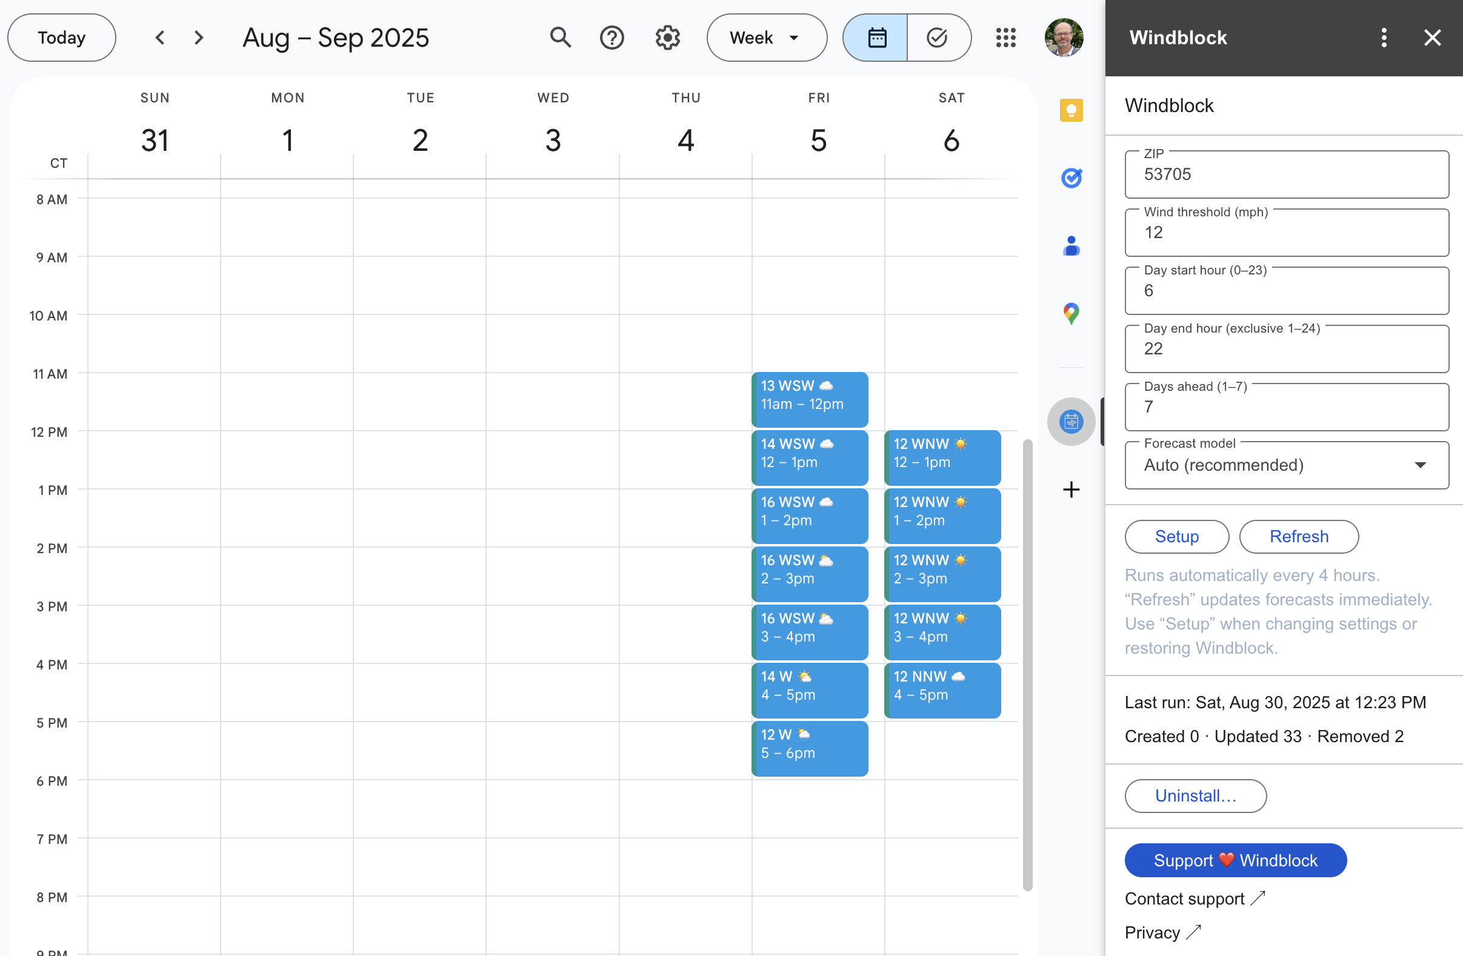Open Saturday 12 WNW 12–1pm event

[x=942, y=458]
